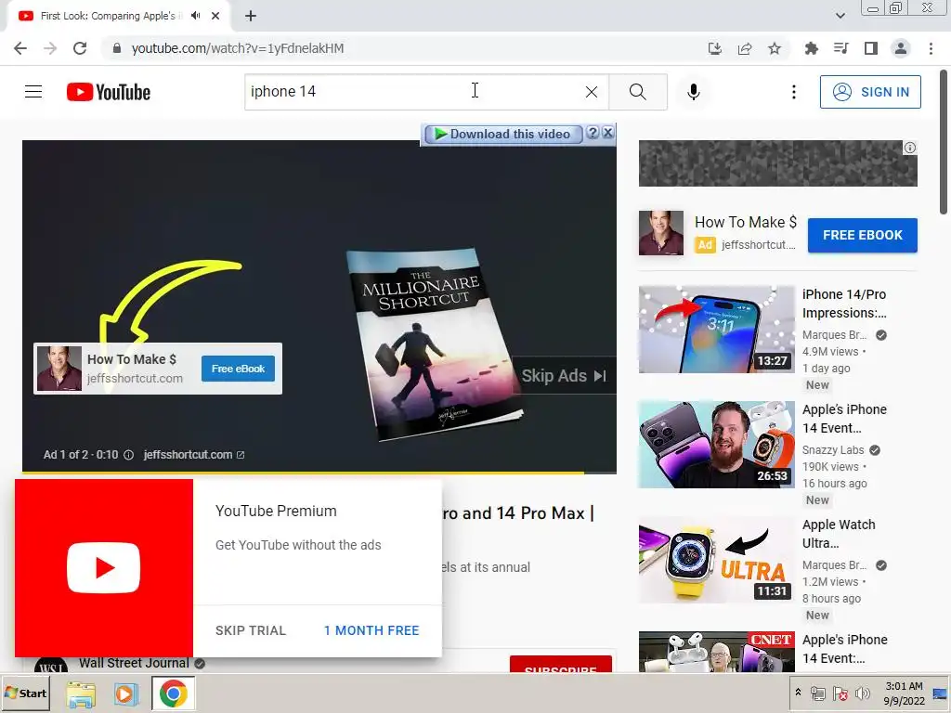Start voice search with microphone icon

[x=693, y=92]
